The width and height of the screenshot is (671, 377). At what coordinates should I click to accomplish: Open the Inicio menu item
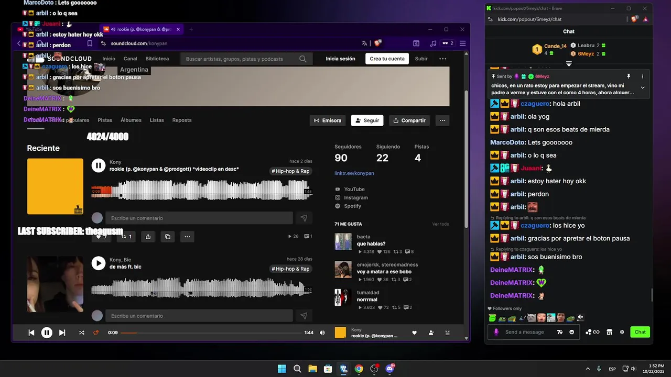click(109, 59)
